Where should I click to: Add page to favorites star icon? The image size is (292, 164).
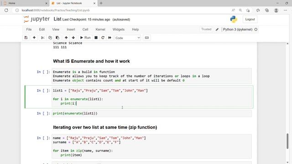(248, 10)
